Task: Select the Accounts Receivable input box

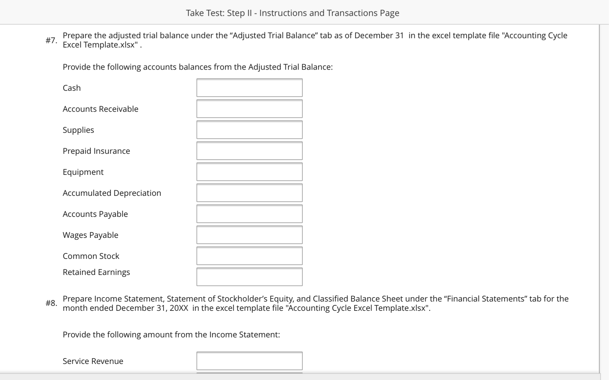Action: (x=249, y=109)
